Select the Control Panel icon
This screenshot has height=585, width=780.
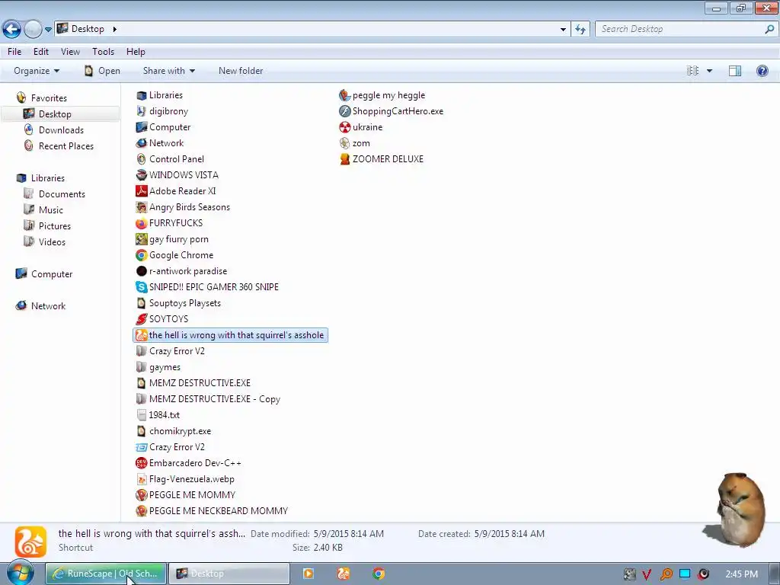(x=141, y=159)
